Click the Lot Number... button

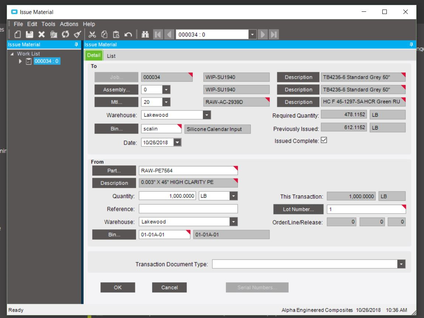[299, 209]
